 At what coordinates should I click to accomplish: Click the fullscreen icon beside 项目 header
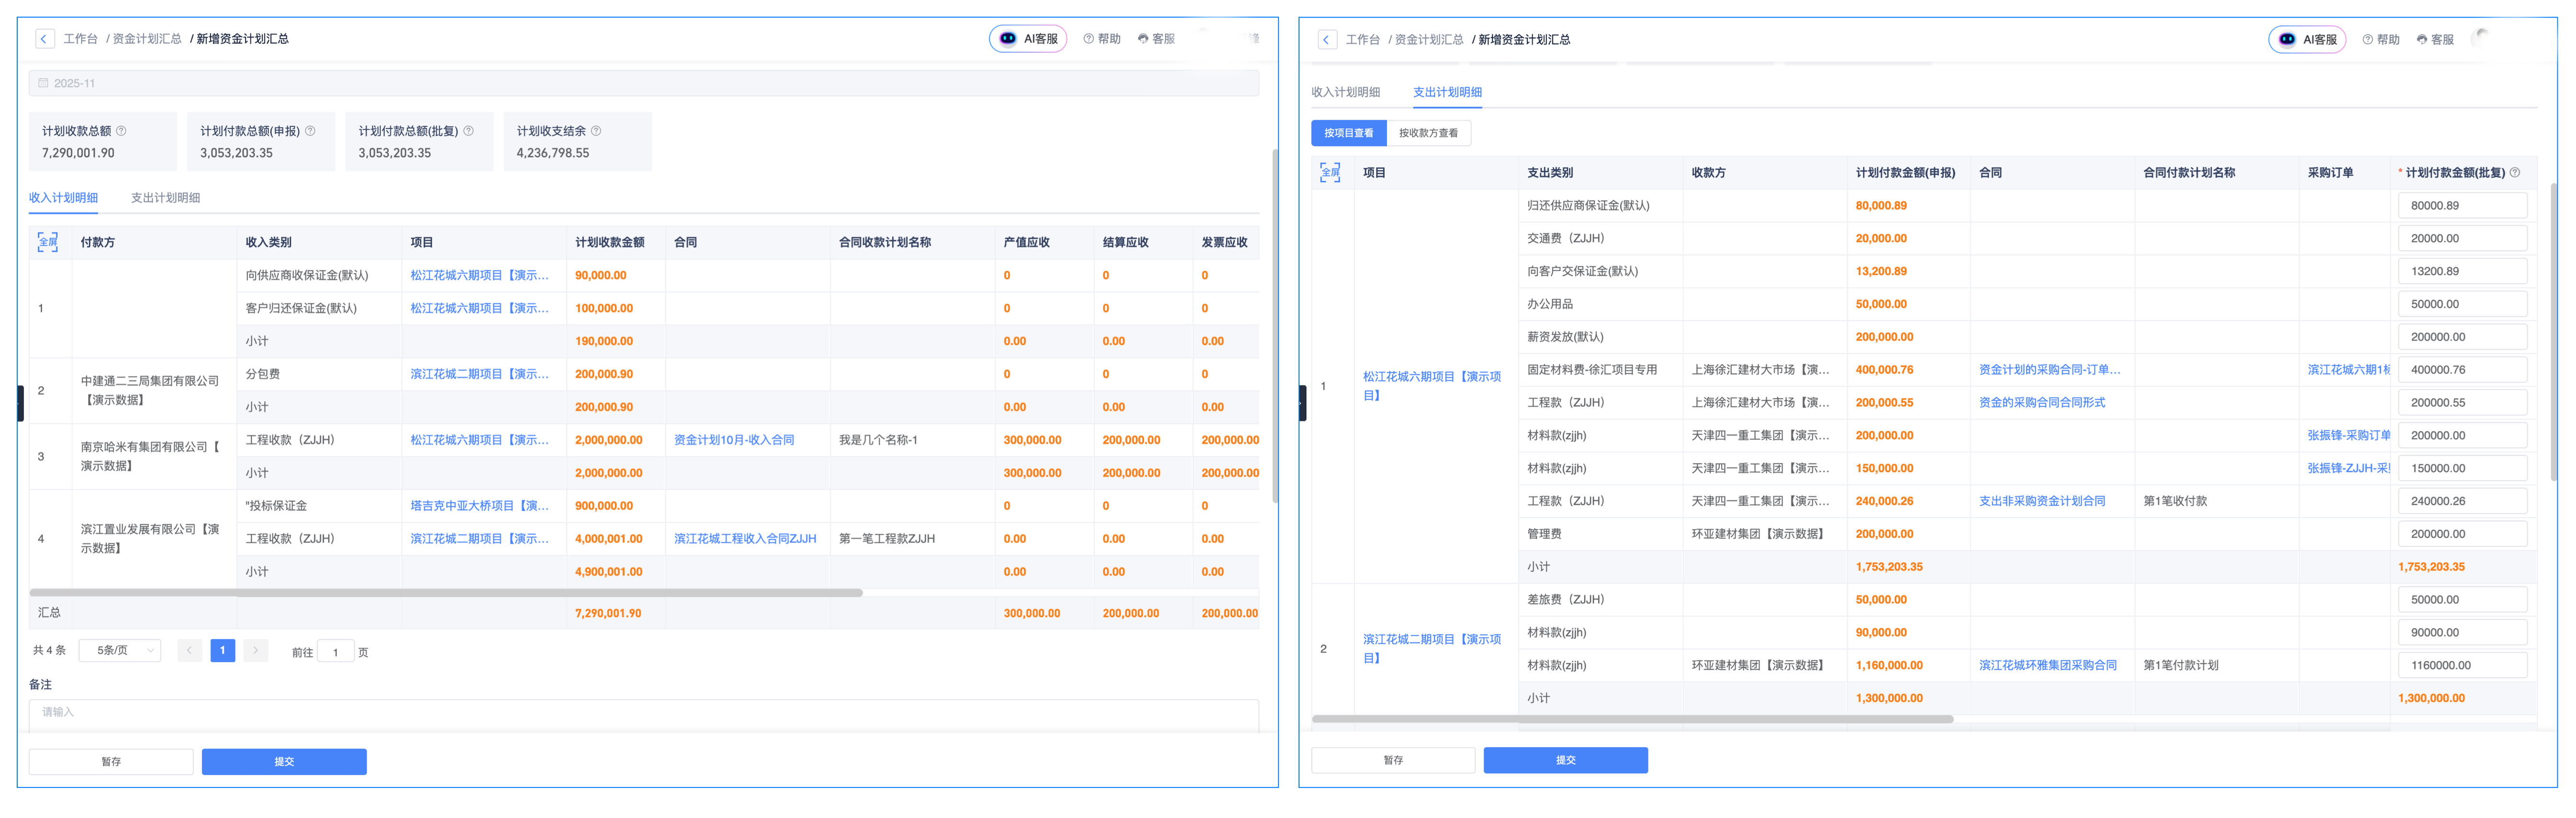pyautogui.click(x=1330, y=172)
